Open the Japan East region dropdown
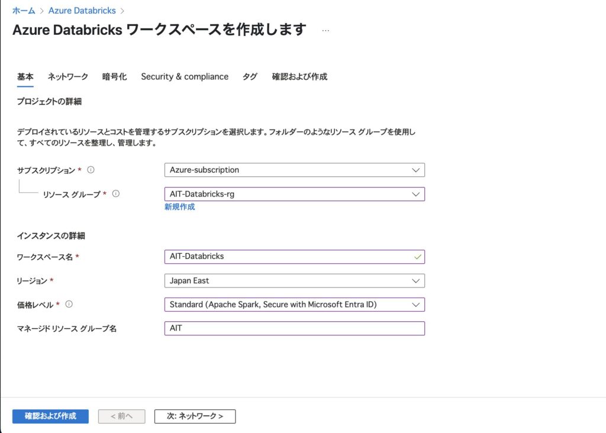606x433 pixels. point(295,281)
